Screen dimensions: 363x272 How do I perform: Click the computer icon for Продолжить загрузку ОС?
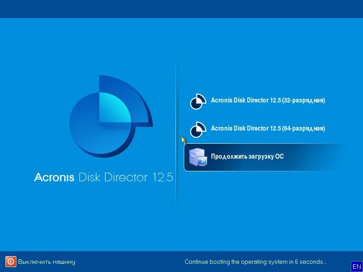pos(198,157)
